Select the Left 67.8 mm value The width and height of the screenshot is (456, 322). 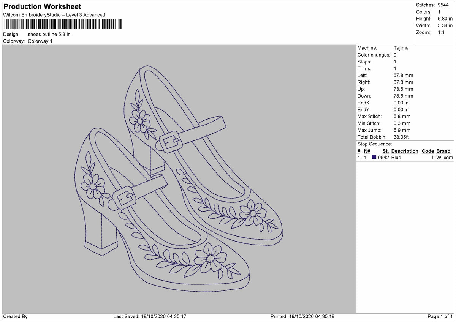click(x=403, y=76)
